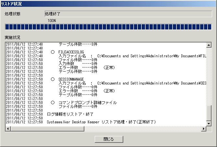Viewport: 217px width, 147px height.
Task: Select the 入力件数 ・・・・・3件 line
Action: pos(78,64)
